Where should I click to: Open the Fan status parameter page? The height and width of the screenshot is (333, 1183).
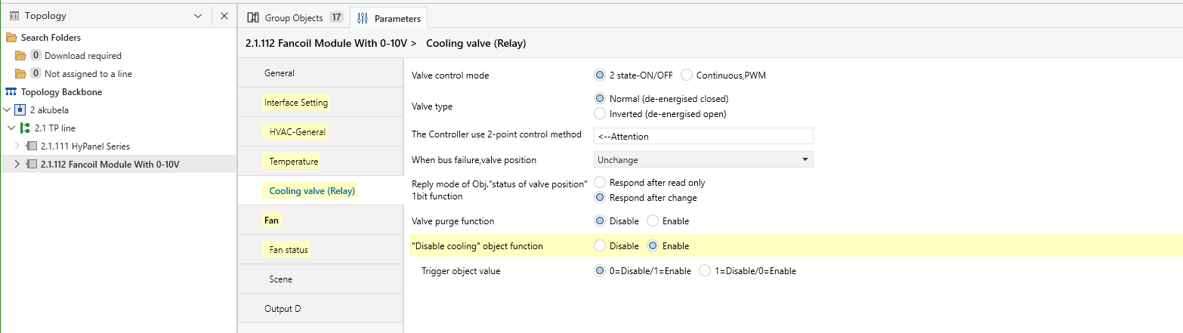coord(289,250)
